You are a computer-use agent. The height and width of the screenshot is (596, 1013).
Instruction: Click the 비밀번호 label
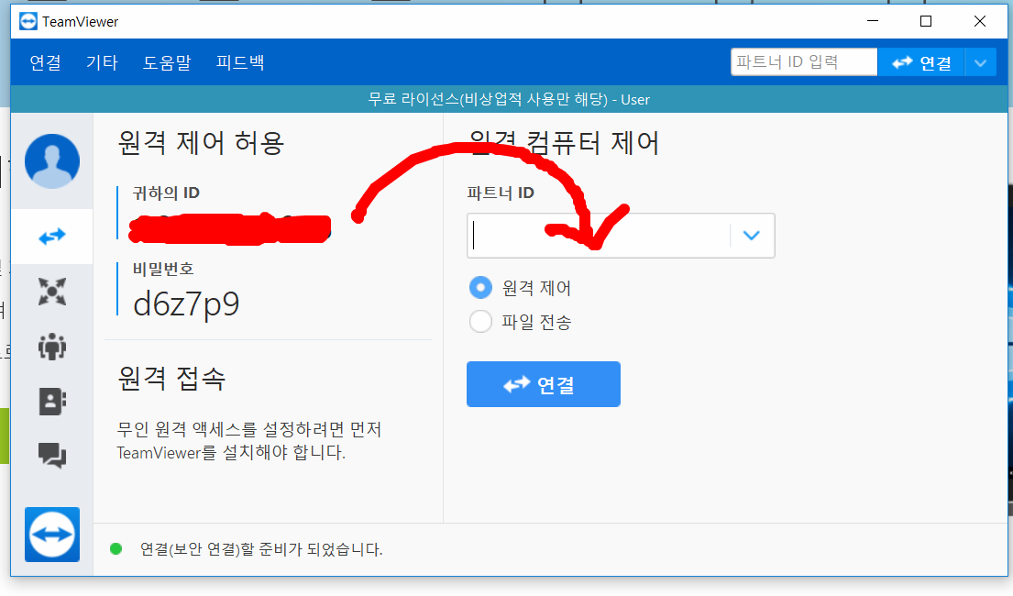pos(163,269)
